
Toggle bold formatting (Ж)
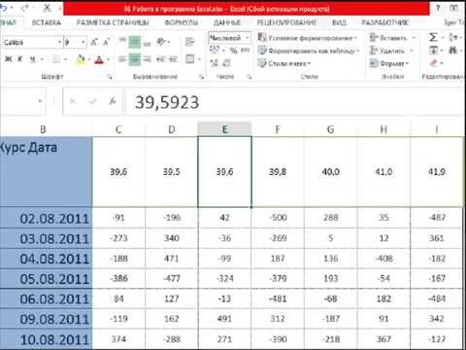coord(8,59)
